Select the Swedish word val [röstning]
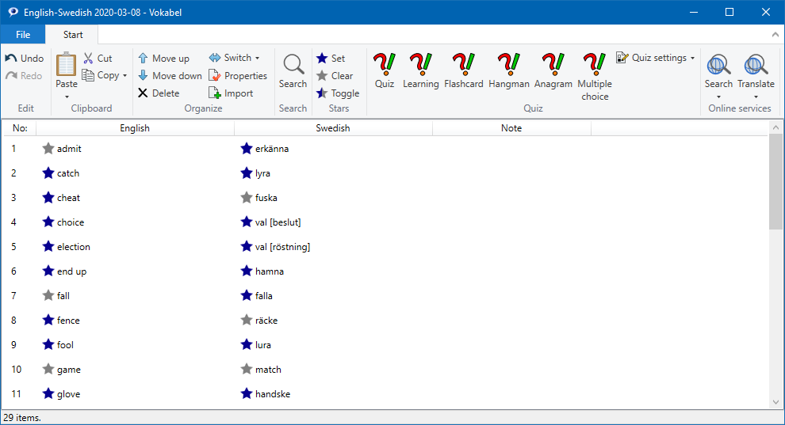This screenshot has height=425, width=785. click(282, 247)
